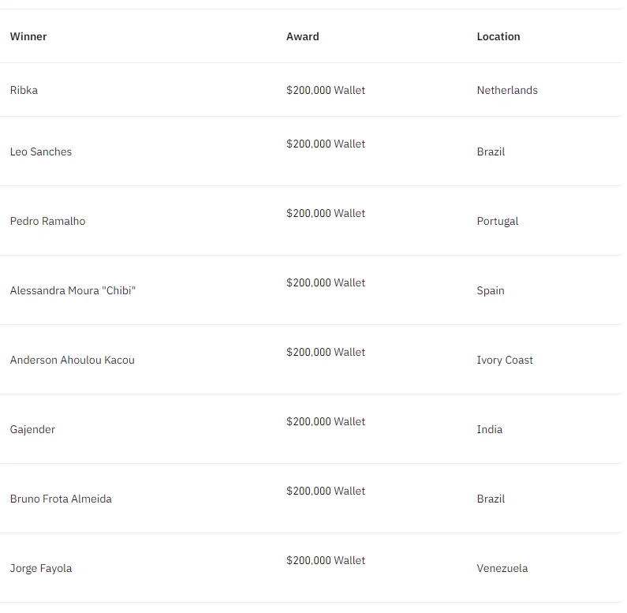Select Anderson Ahoulou Kacou cell
This screenshot has height=613, width=627.
72,360
